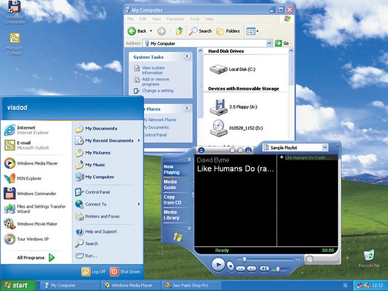Launch Windows Media Player from Start menu
388x291 pixels.
coord(31,163)
